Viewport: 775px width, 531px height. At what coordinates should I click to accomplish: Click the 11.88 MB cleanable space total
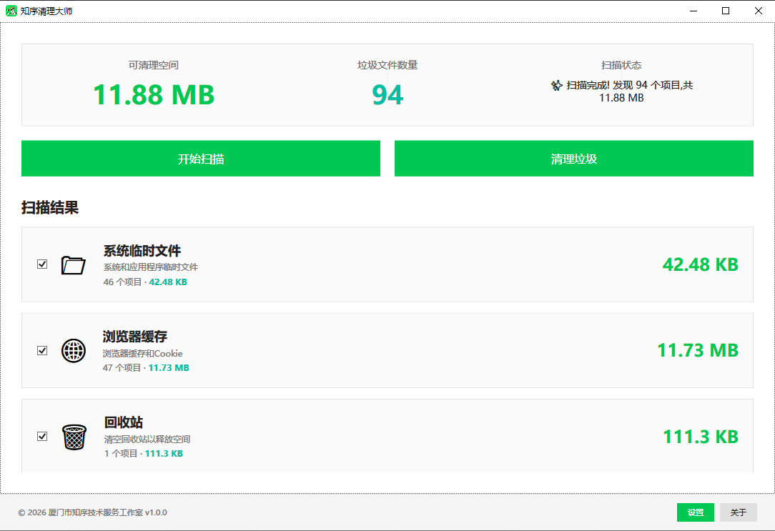point(154,94)
